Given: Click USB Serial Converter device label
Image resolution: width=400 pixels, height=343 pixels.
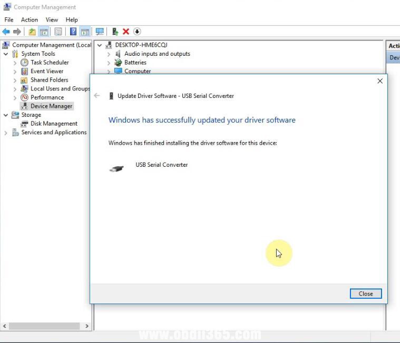Looking at the screenshot, I should point(161,165).
